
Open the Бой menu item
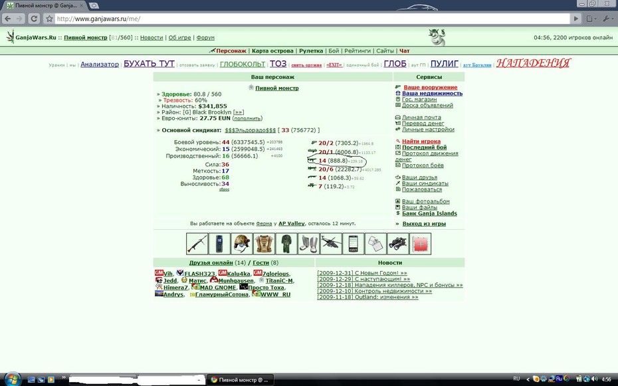pyautogui.click(x=334, y=50)
